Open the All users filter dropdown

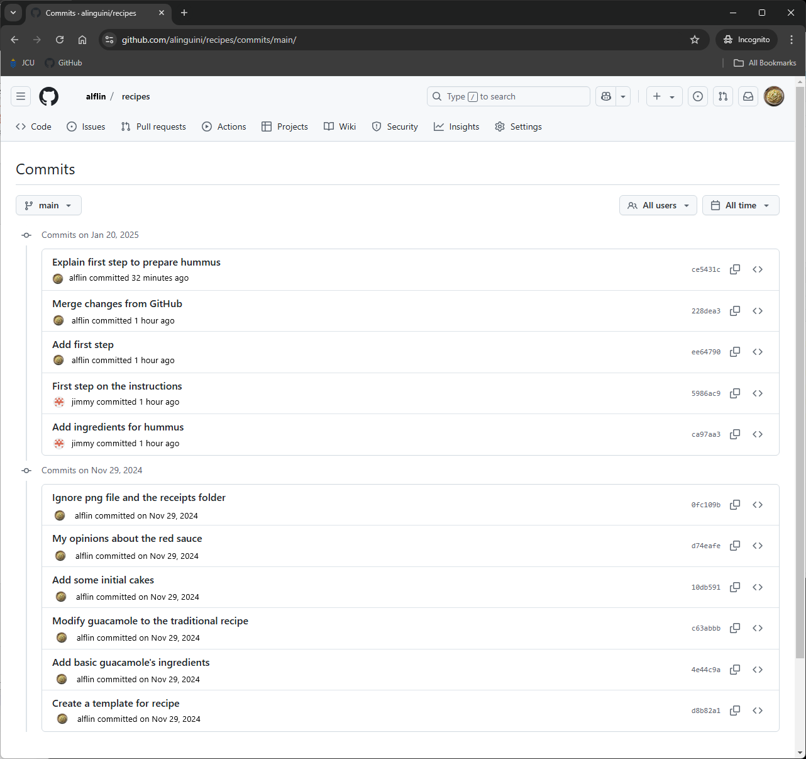click(x=658, y=205)
